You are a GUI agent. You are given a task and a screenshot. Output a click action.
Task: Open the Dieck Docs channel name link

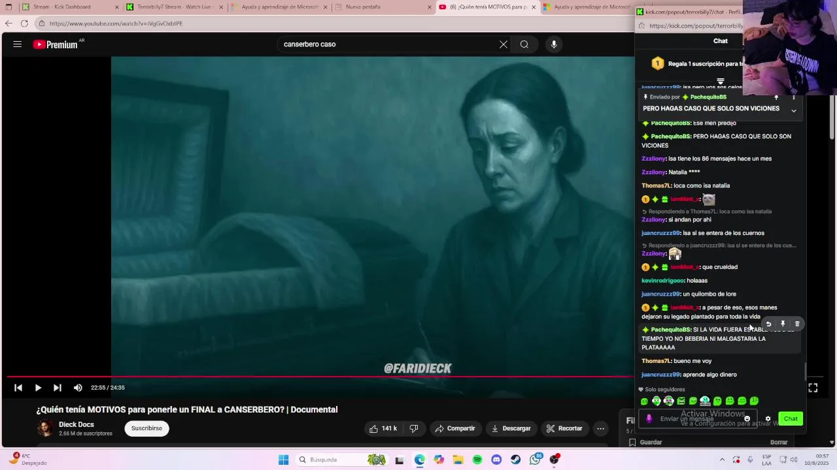[77, 424]
